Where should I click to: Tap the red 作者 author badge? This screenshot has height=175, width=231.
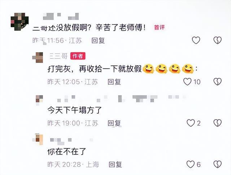coord(78,56)
